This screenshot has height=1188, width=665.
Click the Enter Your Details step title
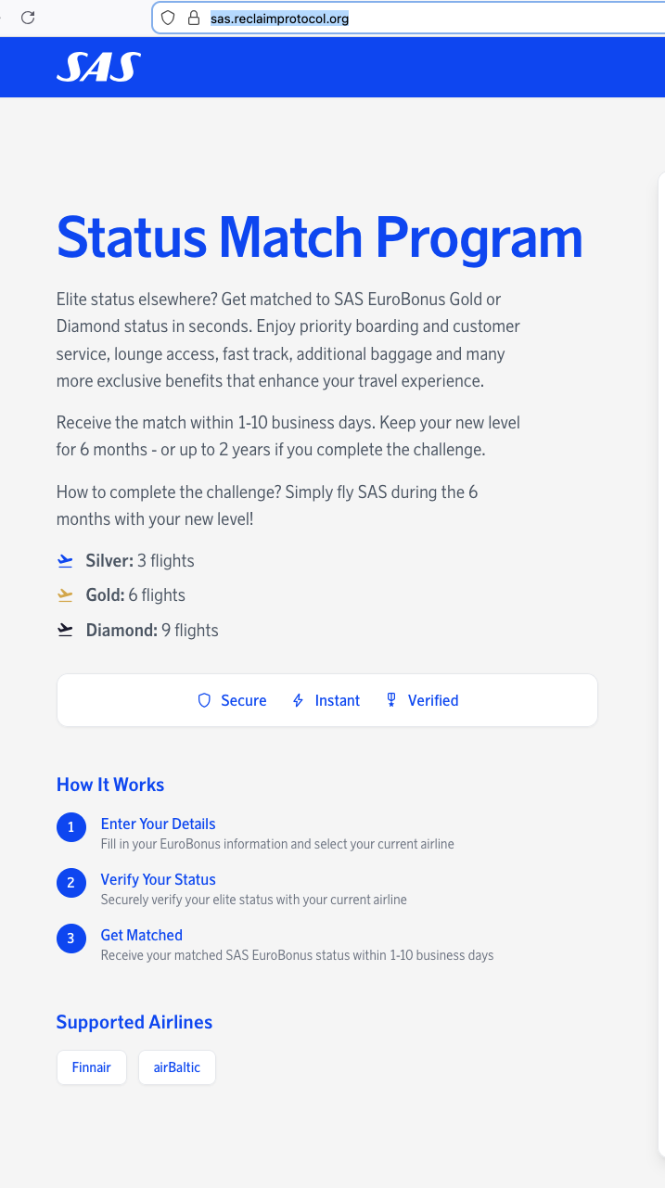tap(158, 824)
